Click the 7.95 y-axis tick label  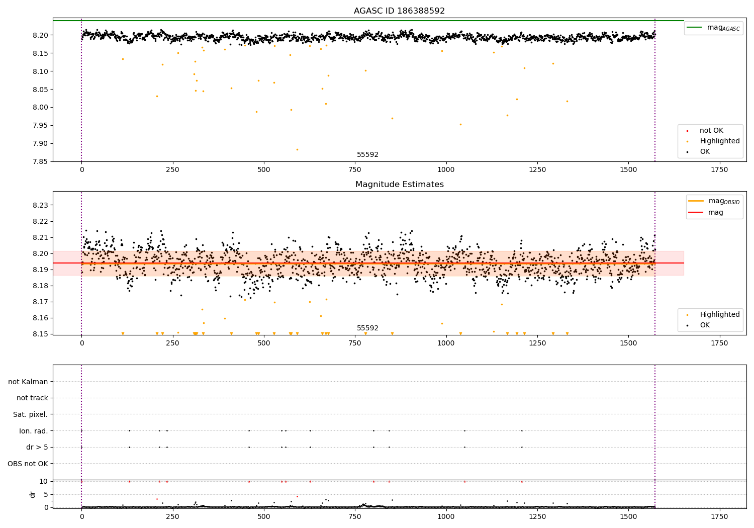tap(41, 126)
